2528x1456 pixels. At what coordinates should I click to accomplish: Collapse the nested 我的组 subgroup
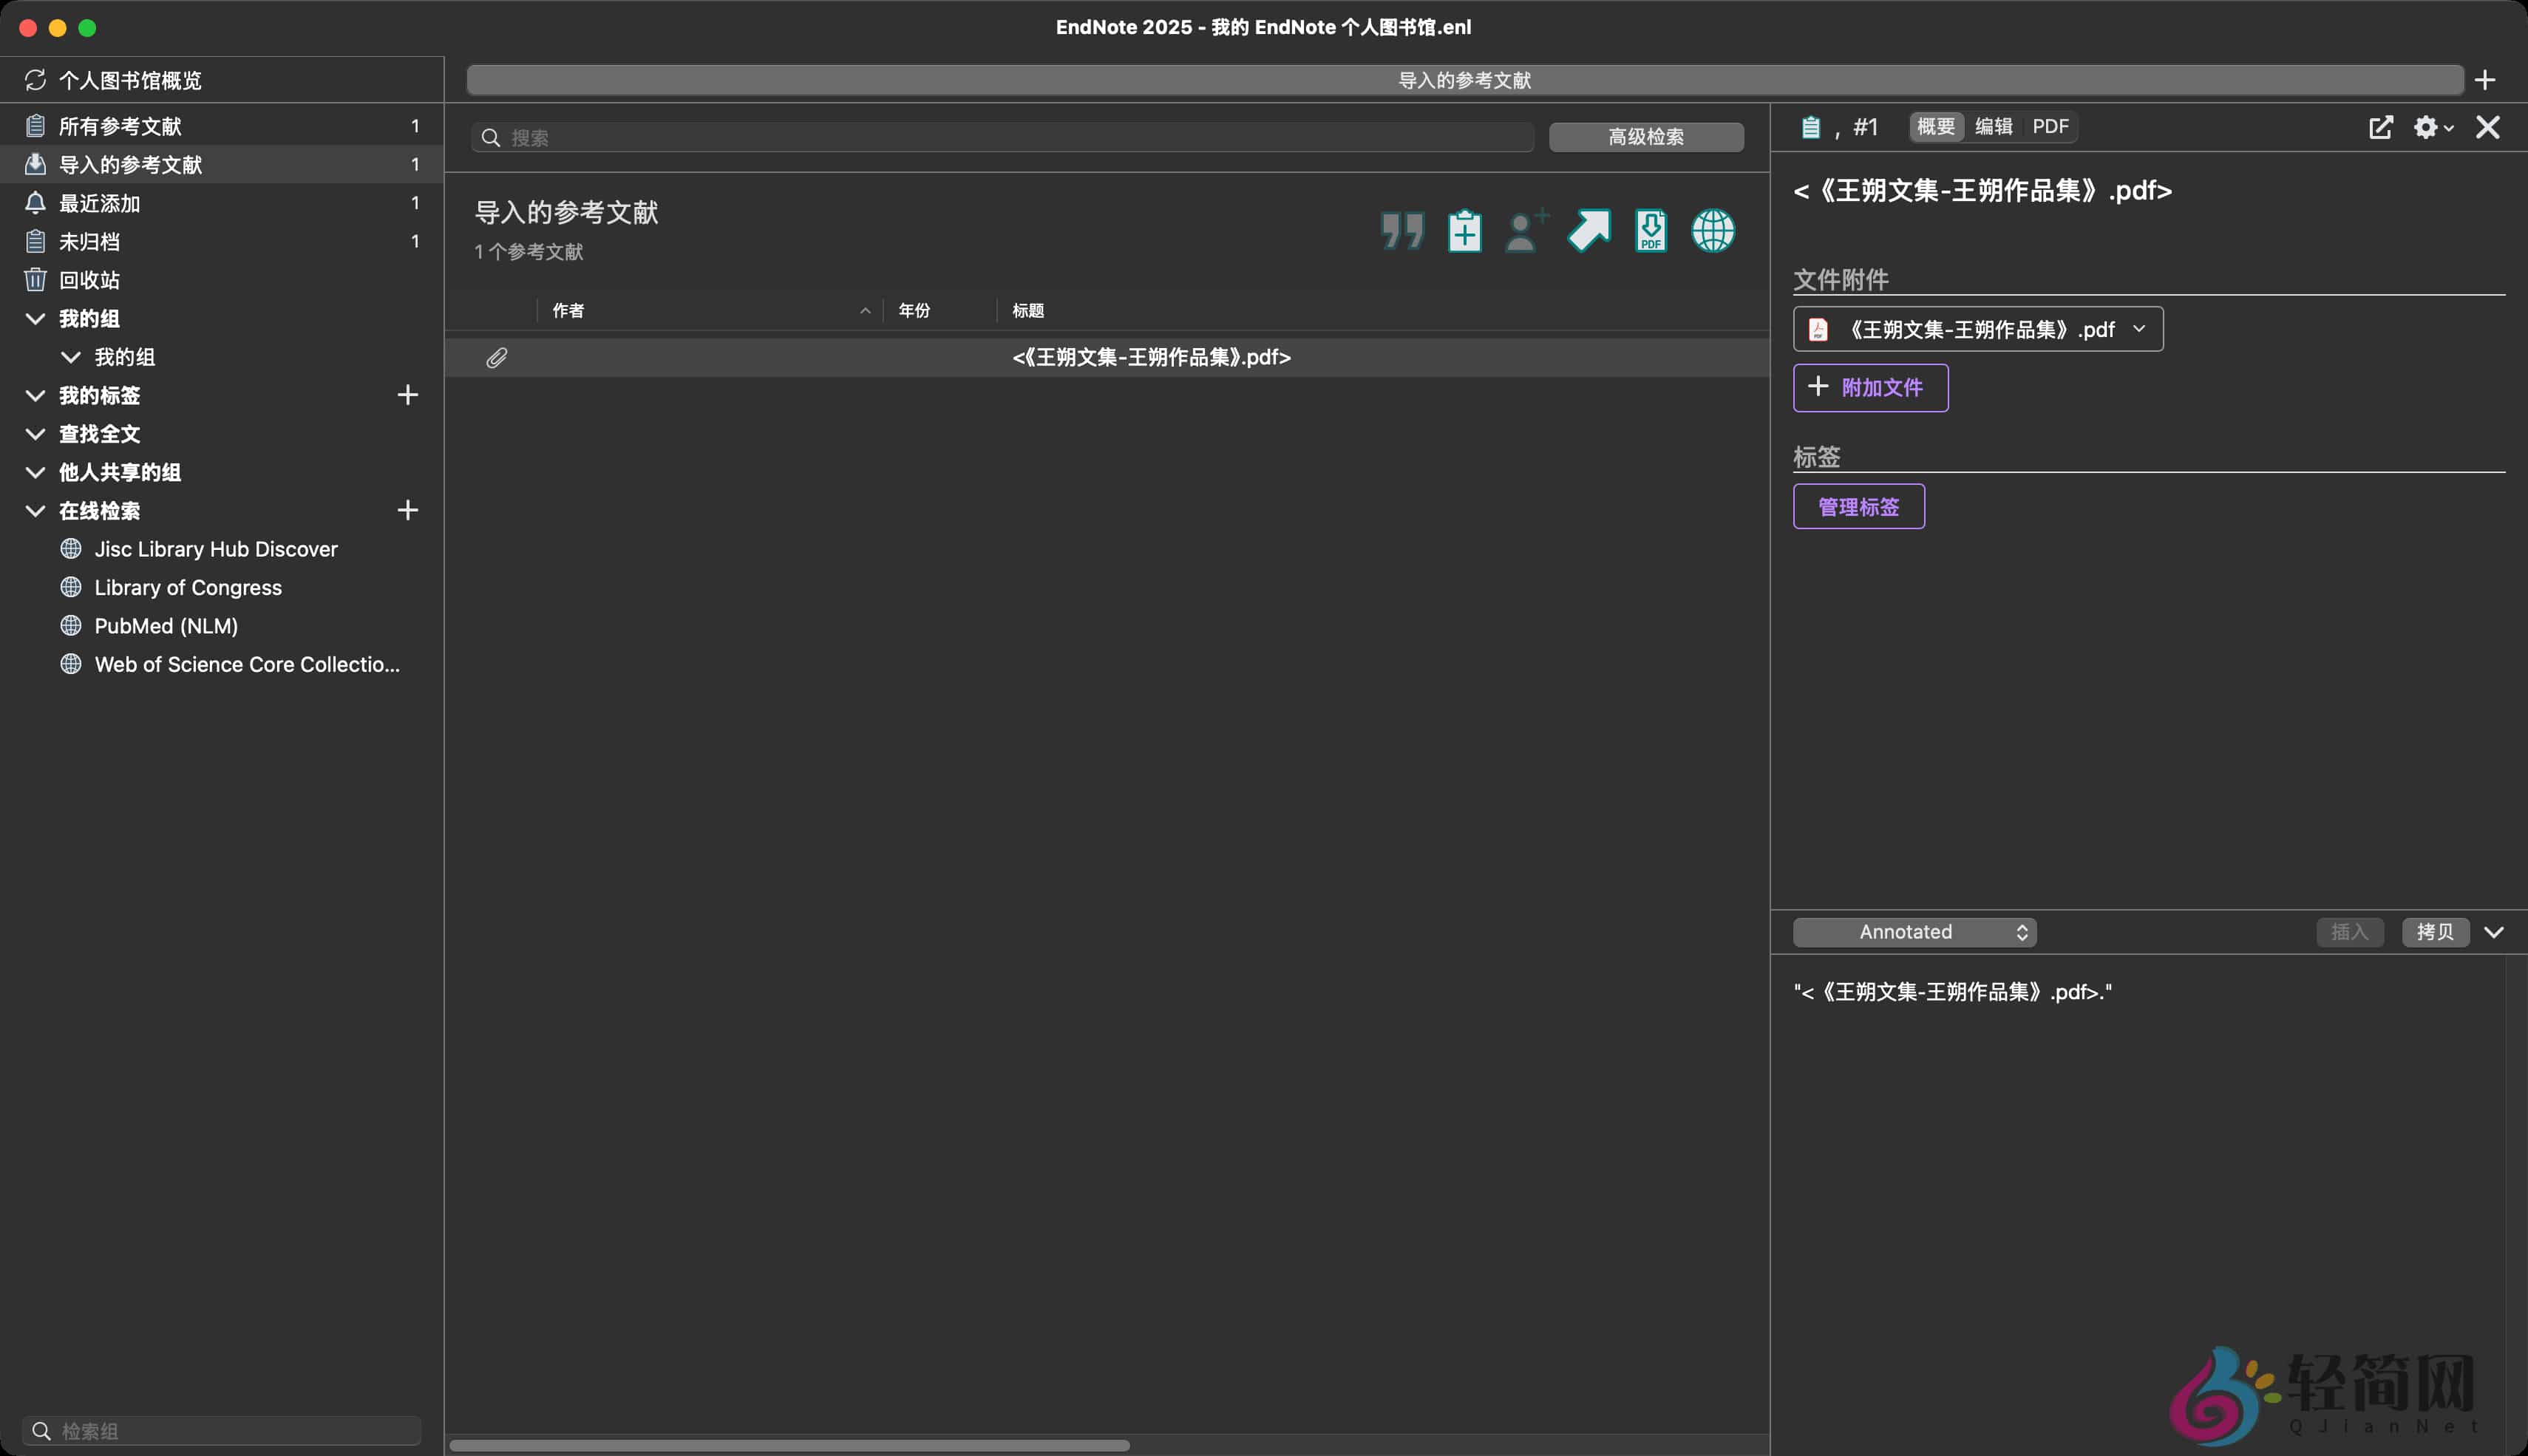click(71, 357)
